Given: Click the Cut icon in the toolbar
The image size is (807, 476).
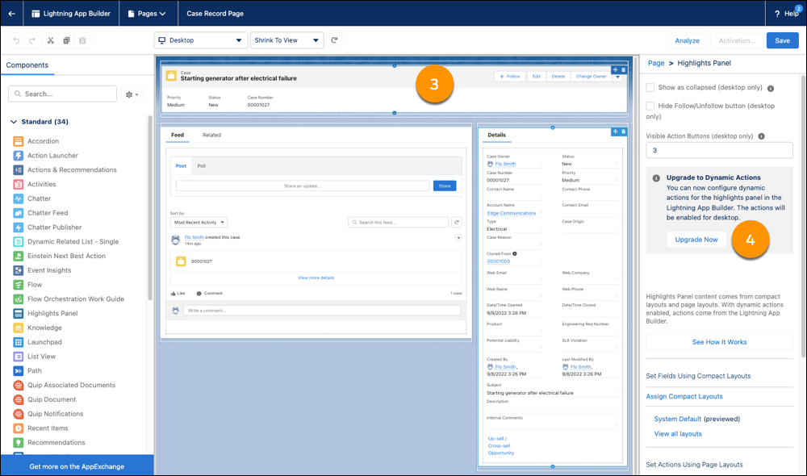Looking at the screenshot, I should pyautogui.click(x=50, y=40).
